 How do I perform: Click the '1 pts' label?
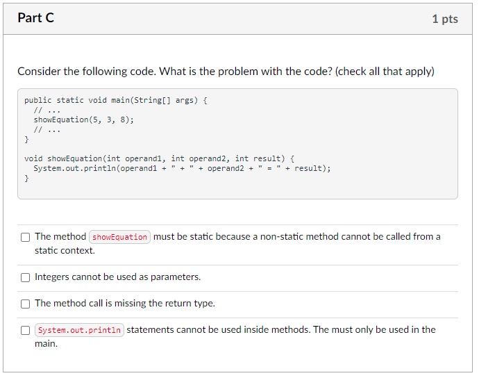pos(445,19)
